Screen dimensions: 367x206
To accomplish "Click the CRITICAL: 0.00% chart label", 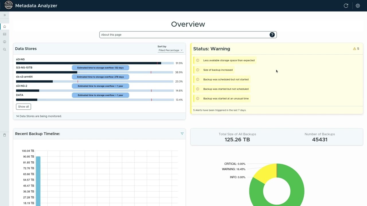I will pyautogui.click(x=235, y=164).
